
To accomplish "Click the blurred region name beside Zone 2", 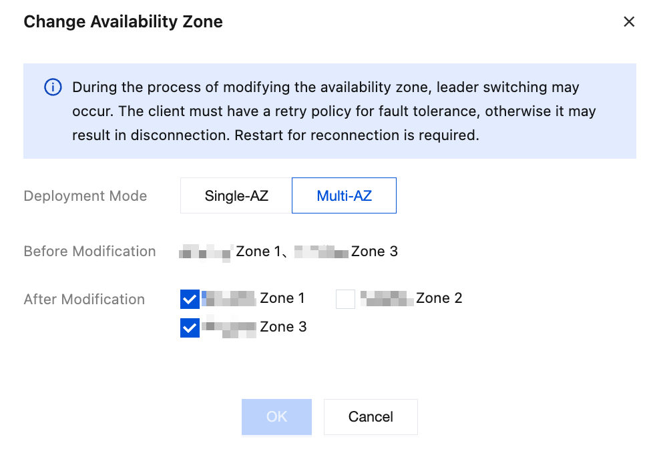I will point(387,298).
